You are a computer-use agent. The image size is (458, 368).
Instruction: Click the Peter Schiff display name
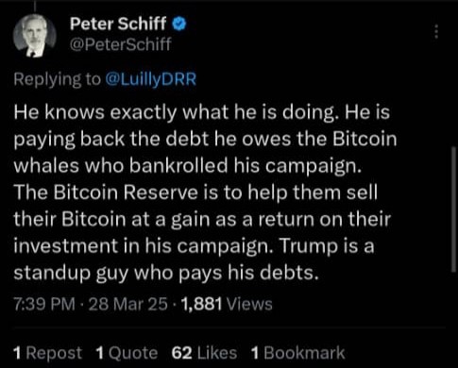pos(118,24)
